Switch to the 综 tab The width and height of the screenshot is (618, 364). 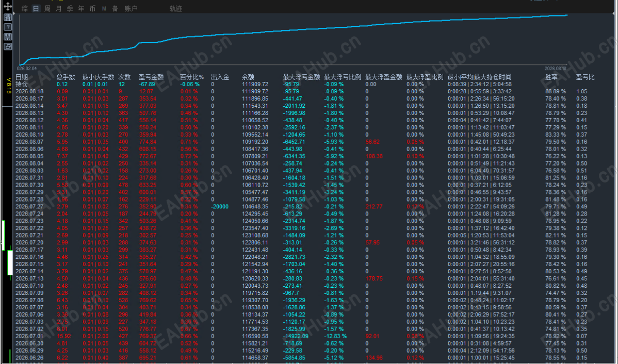(x=25, y=9)
